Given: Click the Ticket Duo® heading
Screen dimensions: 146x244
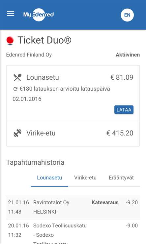Looking at the screenshot, I should pyautogui.click(x=44, y=40).
